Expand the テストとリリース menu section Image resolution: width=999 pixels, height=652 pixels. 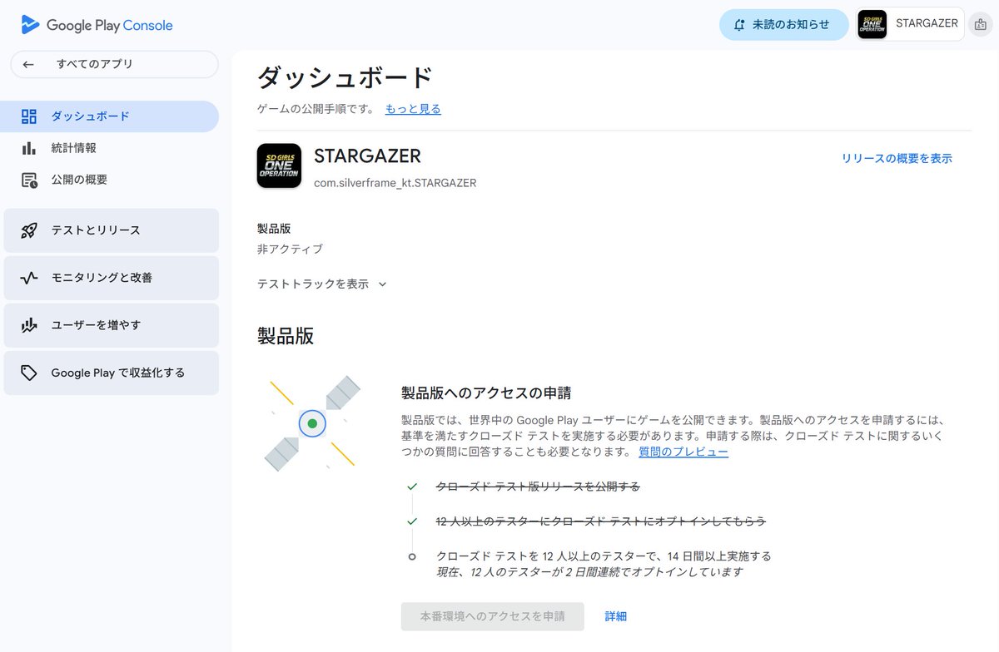click(112, 230)
